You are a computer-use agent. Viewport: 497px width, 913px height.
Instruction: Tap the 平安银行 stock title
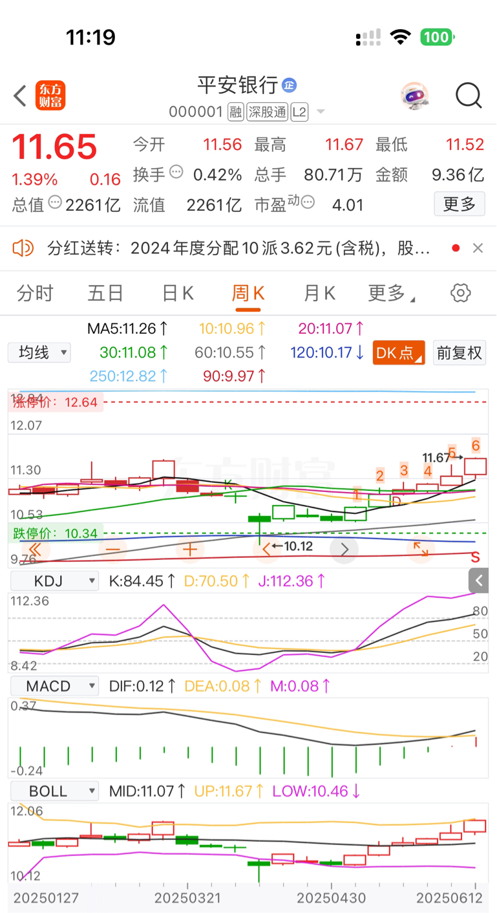coord(237,85)
